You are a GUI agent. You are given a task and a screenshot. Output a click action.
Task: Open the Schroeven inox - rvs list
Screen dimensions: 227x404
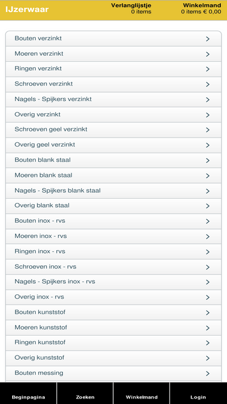tap(113, 267)
